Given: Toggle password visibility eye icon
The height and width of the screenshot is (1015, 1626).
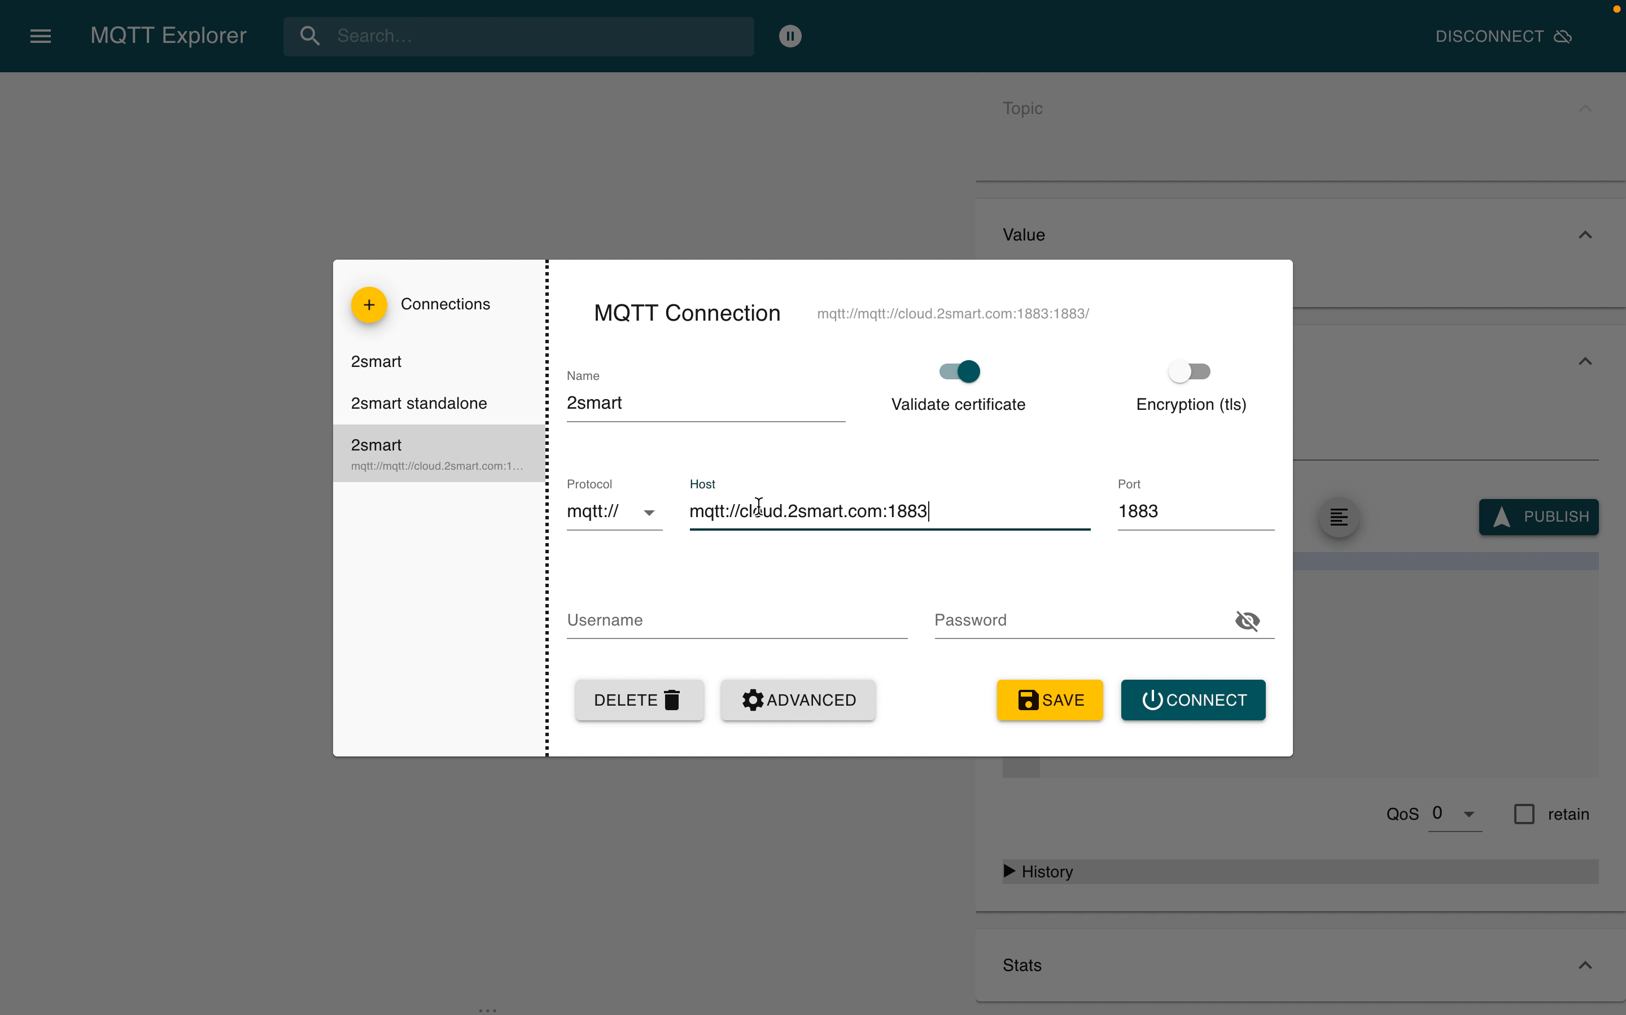Looking at the screenshot, I should (x=1247, y=620).
